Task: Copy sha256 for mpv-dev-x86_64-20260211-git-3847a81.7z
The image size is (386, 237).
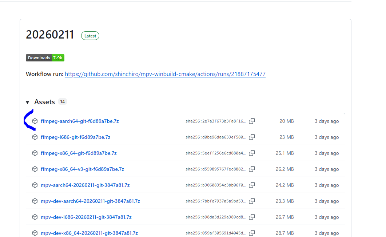Action: click(252, 233)
